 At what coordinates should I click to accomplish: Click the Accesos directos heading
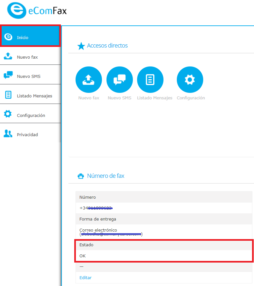click(107, 45)
